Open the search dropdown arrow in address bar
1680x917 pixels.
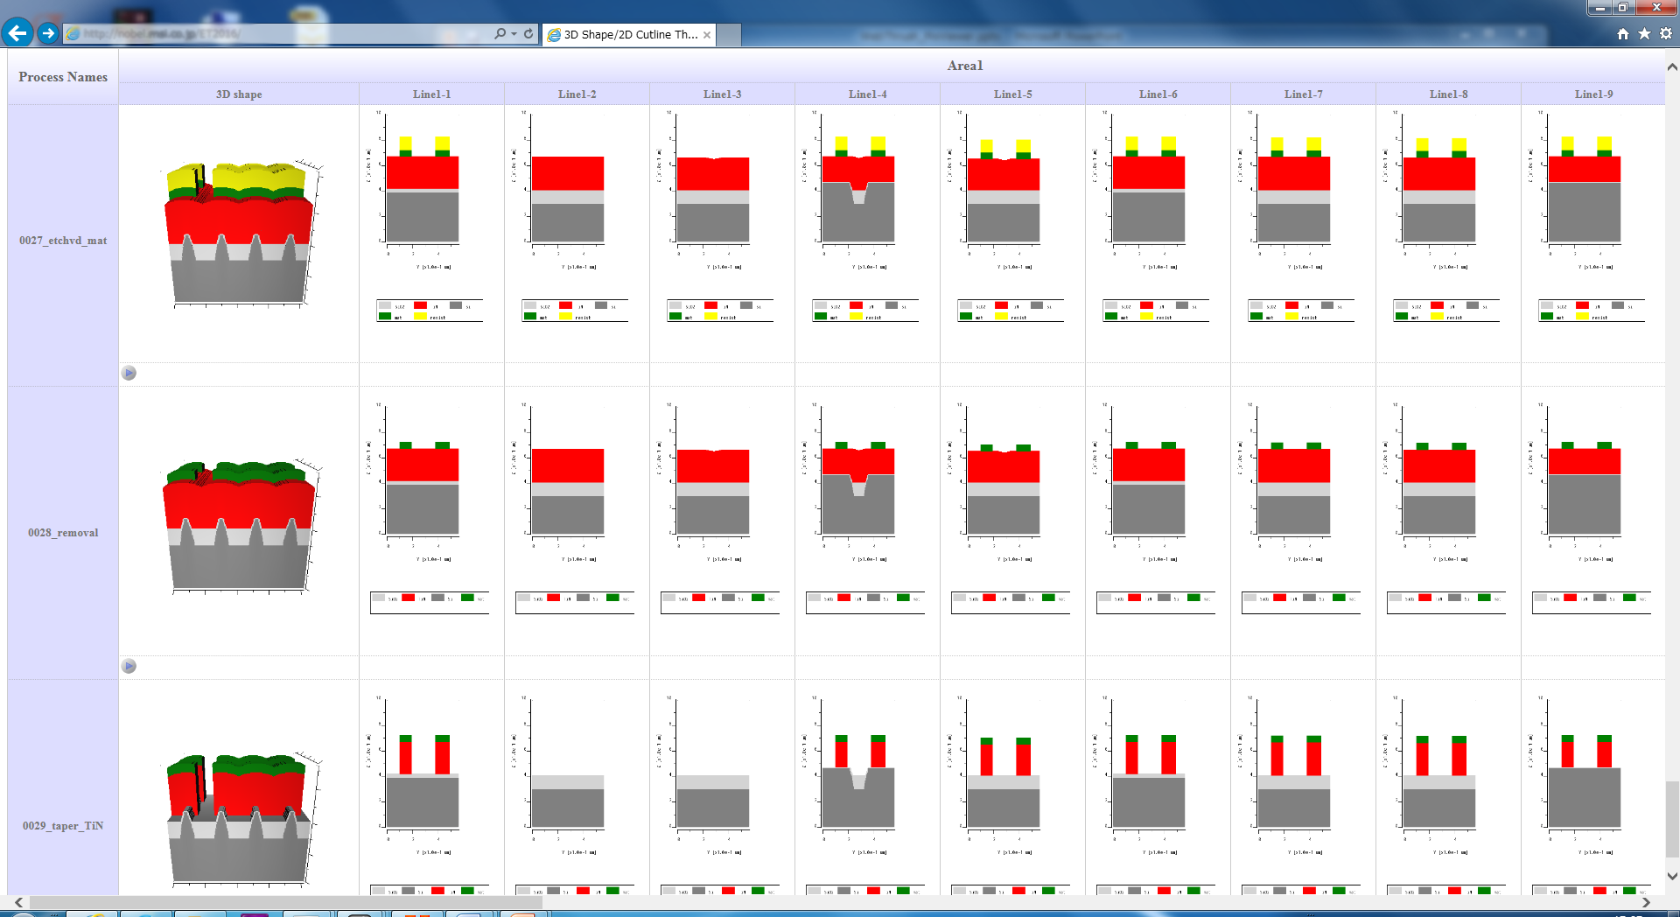click(514, 33)
